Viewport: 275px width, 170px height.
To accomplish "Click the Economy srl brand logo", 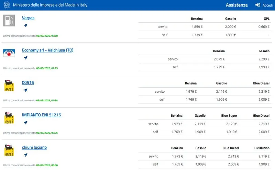I will tap(9, 53).
